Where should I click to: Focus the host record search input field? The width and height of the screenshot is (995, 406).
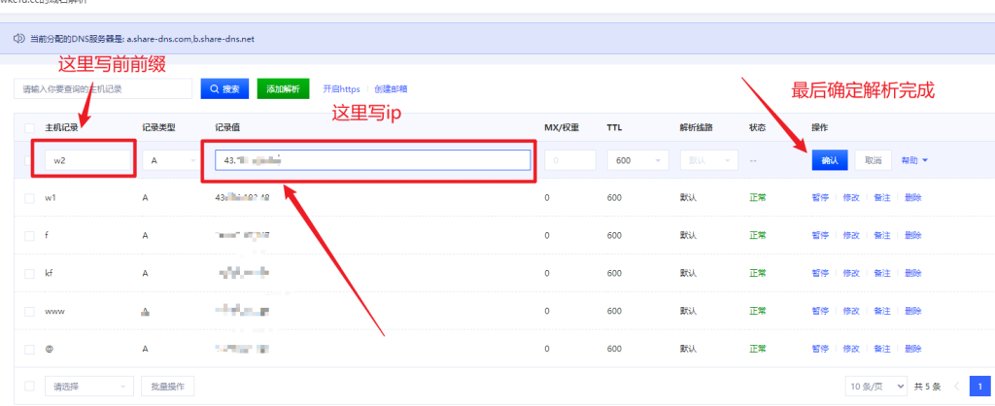(x=103, y=89)
